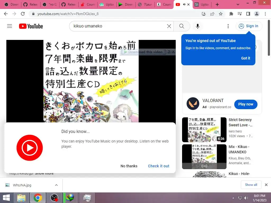This screenshot has height=203, width=271.
Task: Open the Kikuo - Hole- video title
Action: point(239,174)
